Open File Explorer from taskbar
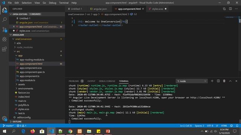The width and height of the screenshot is (241, 135). pyautogui.click(x=89, y=131)
